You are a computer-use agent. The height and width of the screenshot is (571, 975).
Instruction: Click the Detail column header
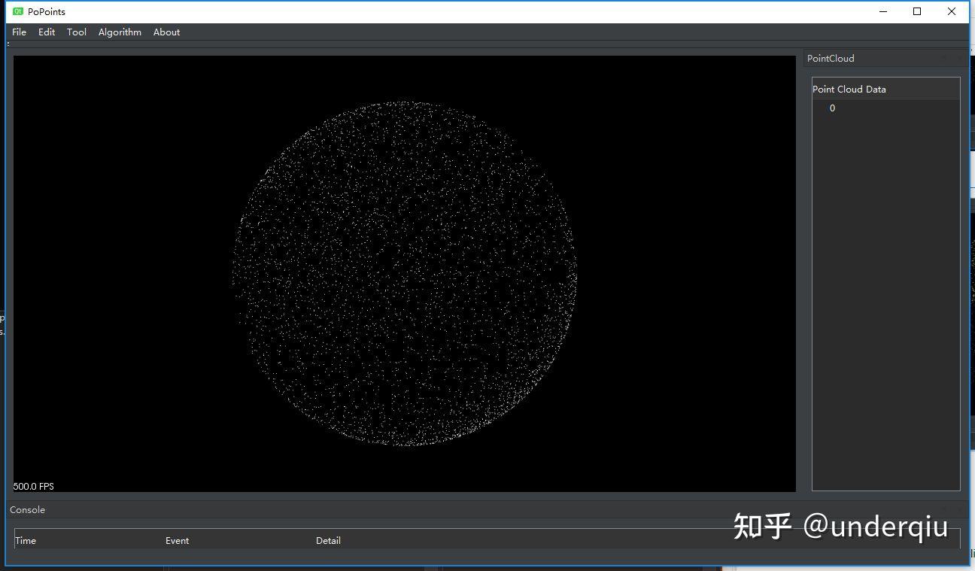point(329,540)
